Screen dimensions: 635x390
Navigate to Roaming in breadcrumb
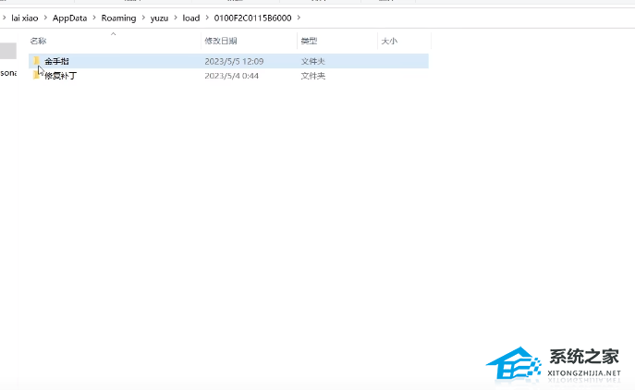pos(118,18)
